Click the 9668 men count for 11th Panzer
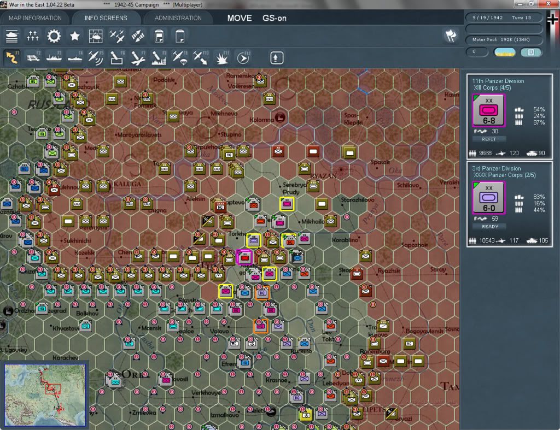The width and height of the screenshot is (560, 430). click(485, 154)
